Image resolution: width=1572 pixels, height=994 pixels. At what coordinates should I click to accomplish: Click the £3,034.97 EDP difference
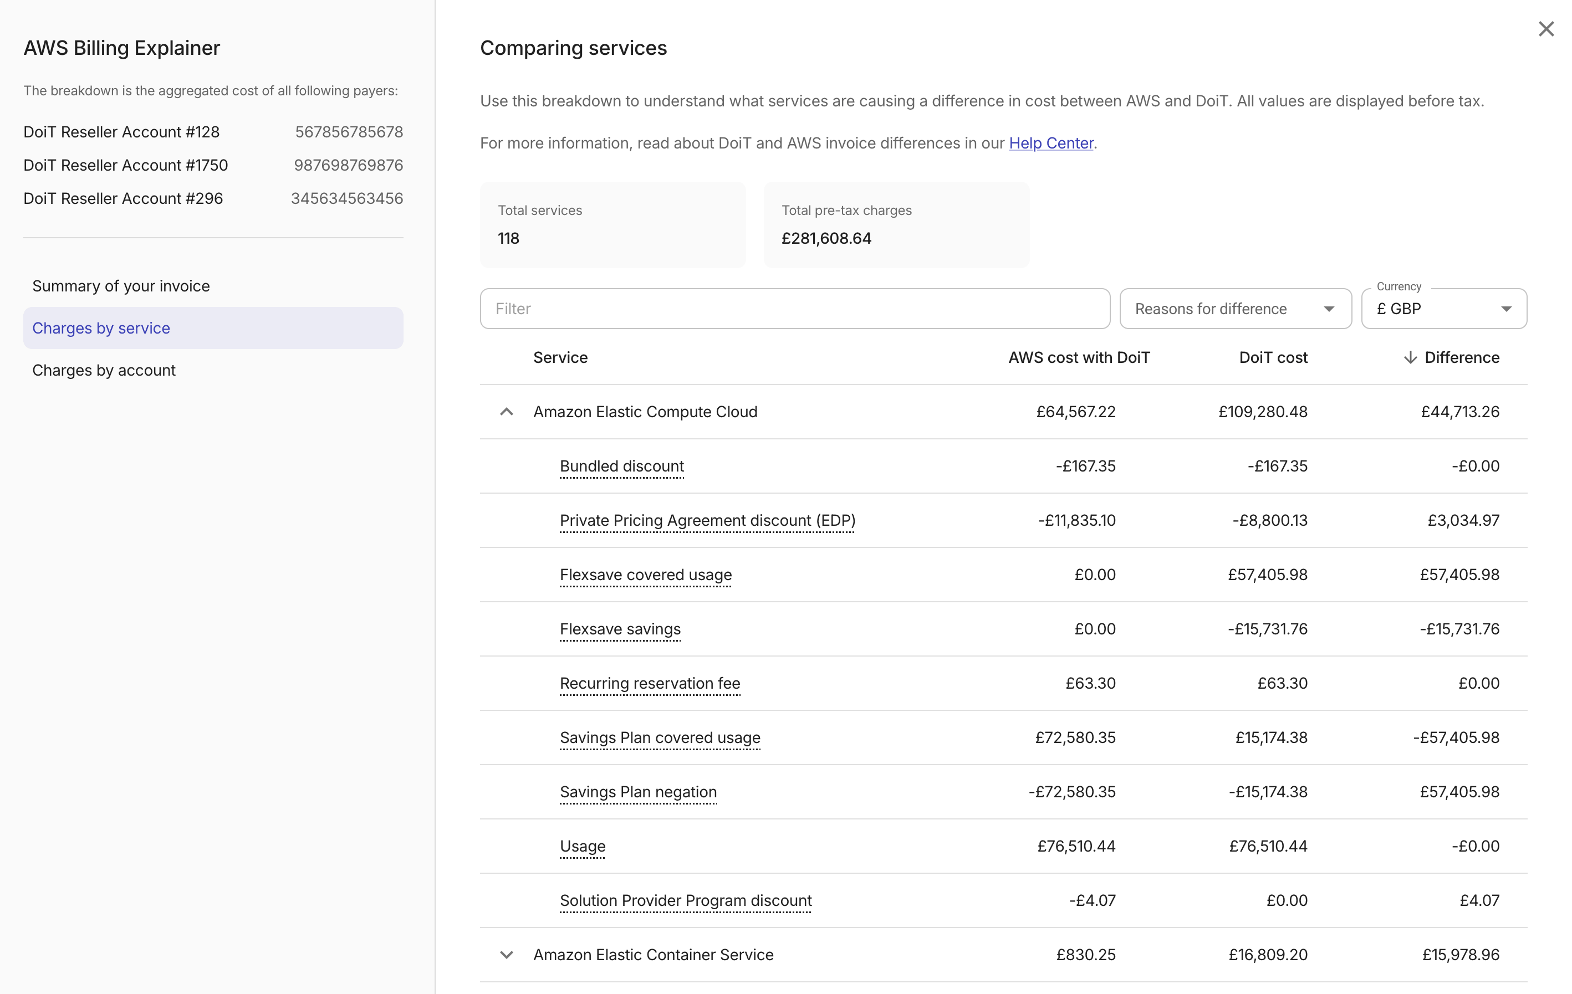[1463, 520]
